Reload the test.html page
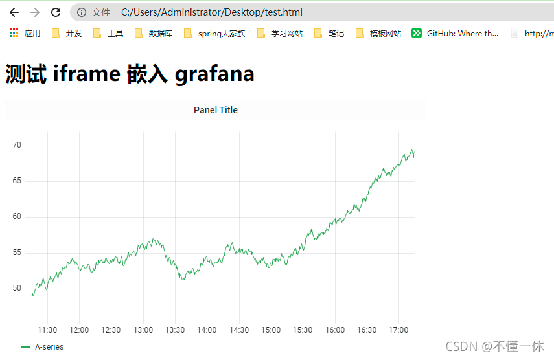The height and width of the screenshot is (358, 554). coord(56,12)
